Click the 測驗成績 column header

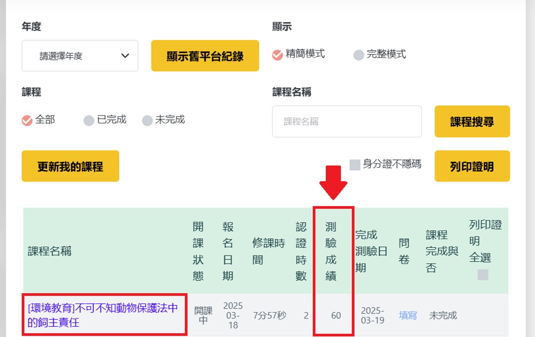[x=331, y=251]
